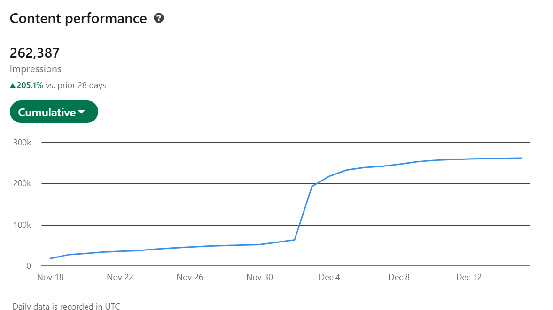Screen dimensions: 553x310
Task: Click the starting data point of the blue line
Action: [50, 258]
